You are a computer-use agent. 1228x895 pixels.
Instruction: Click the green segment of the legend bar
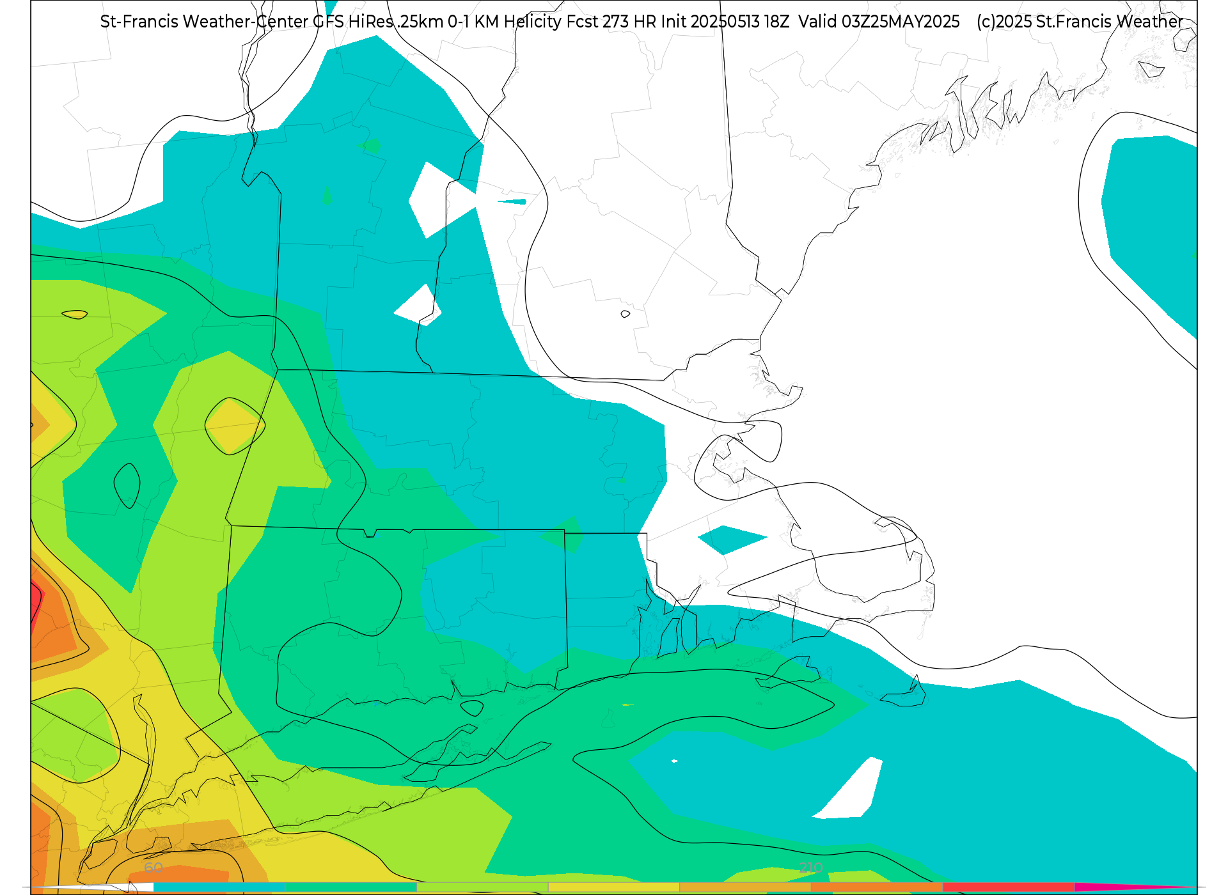(351, 887)
